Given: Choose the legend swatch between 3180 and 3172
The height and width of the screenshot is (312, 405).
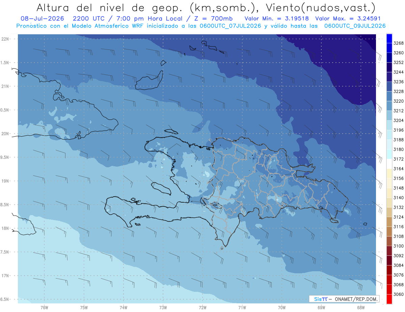Looking at the screenshot, I should tap(389, 154).
